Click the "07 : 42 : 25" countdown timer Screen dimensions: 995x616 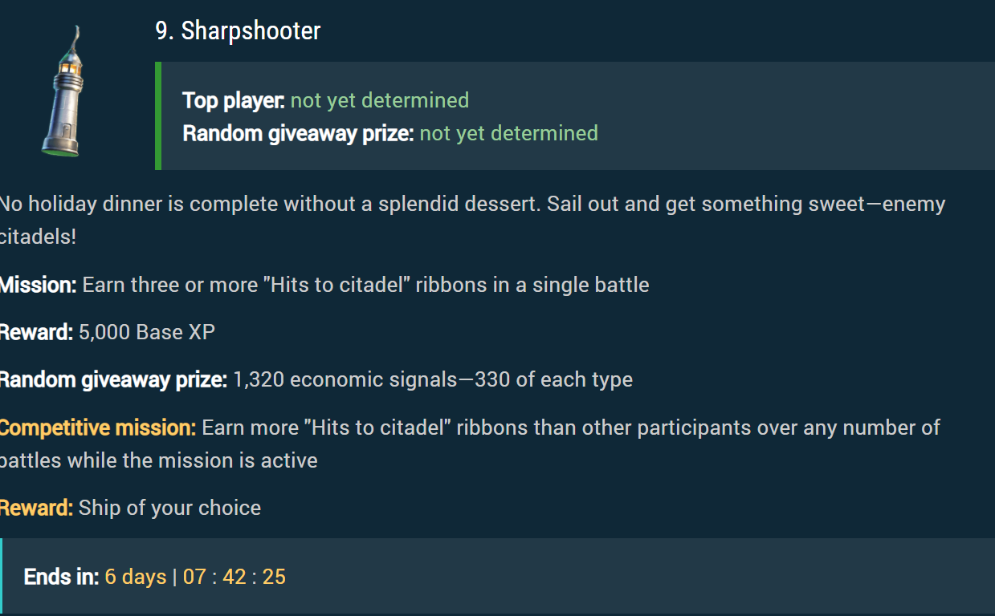coord(234,577)
